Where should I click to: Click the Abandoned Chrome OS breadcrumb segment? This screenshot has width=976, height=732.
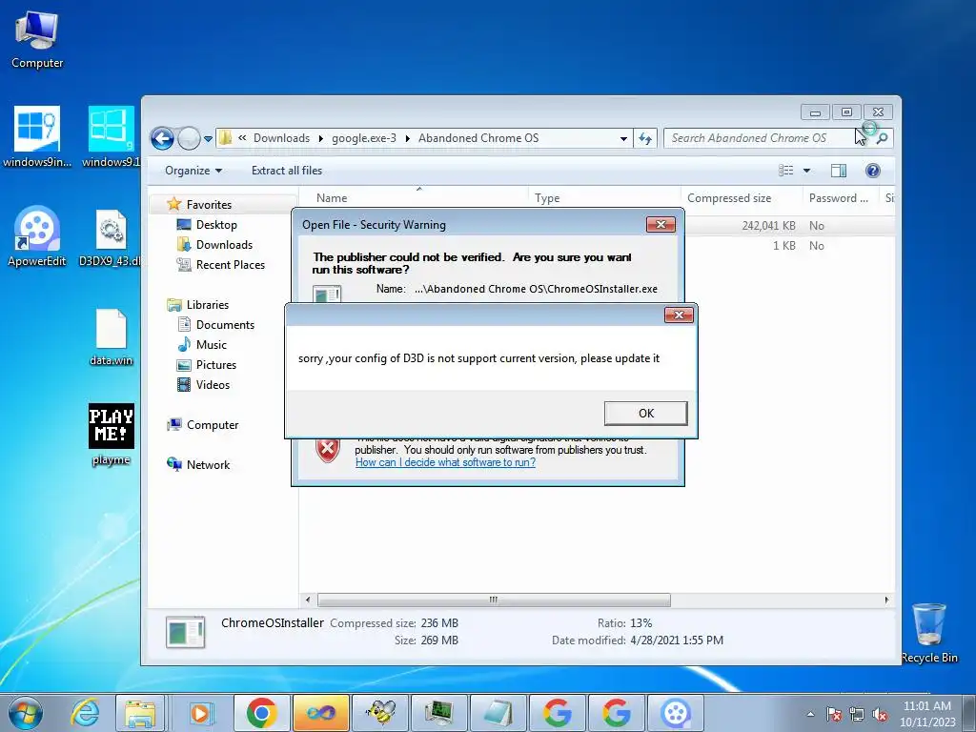coord(478,138)
